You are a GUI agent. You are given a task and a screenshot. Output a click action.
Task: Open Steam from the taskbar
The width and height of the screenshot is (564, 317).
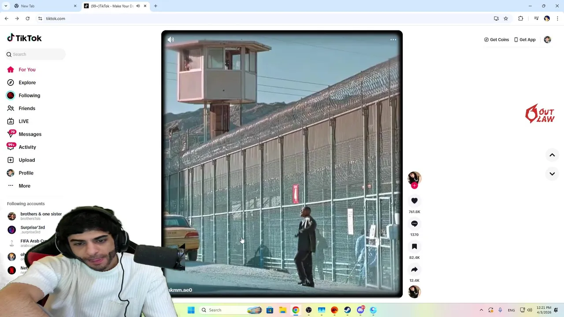coord(347,310)
